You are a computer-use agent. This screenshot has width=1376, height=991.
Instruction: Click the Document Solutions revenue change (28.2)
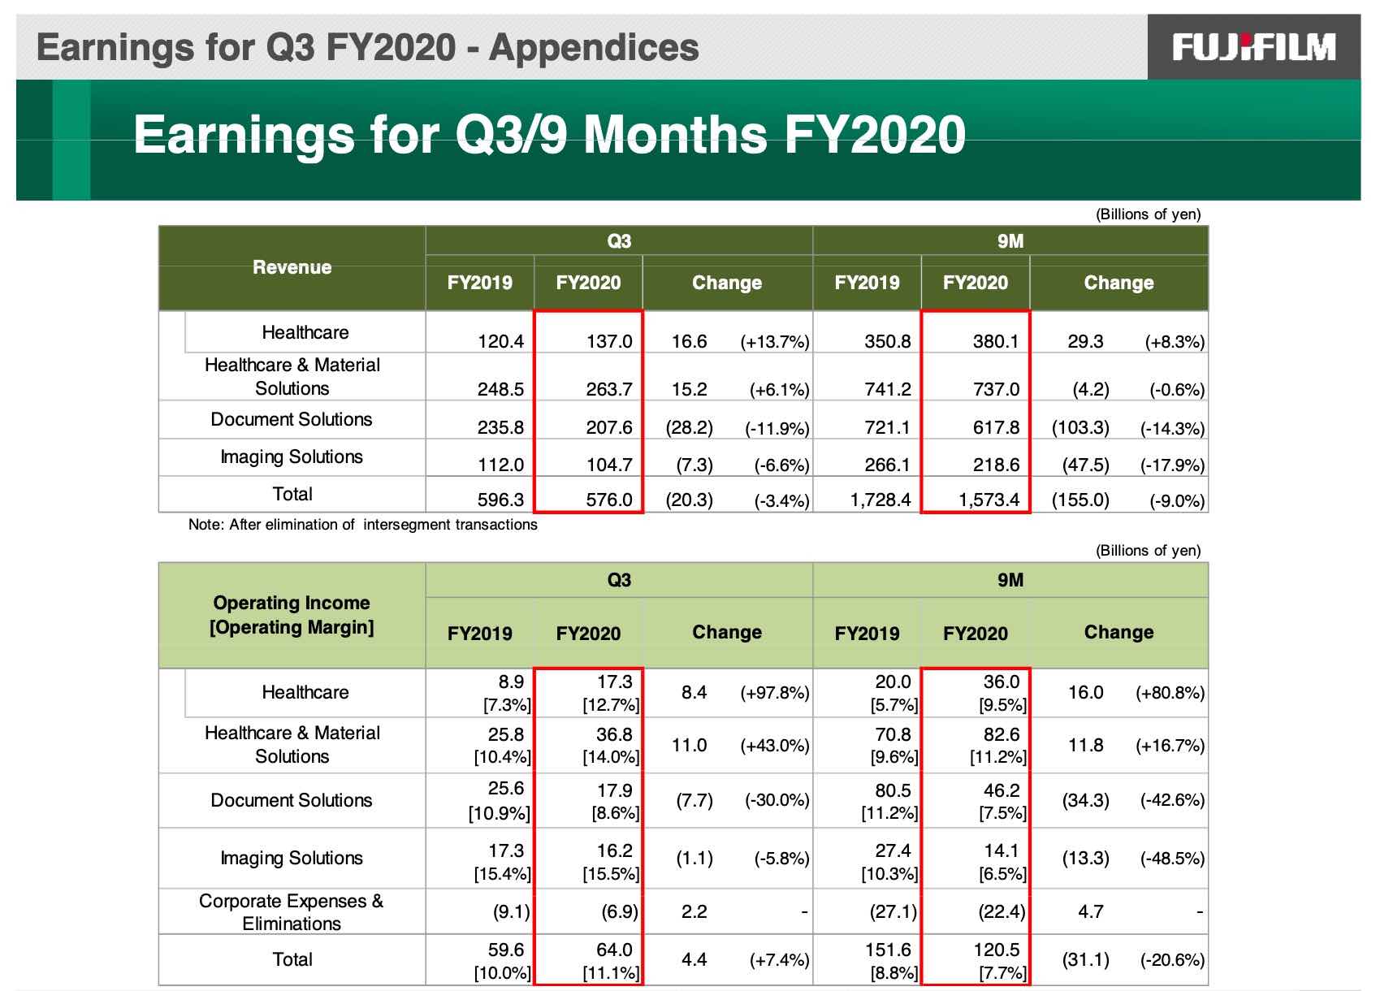[690, 427]
